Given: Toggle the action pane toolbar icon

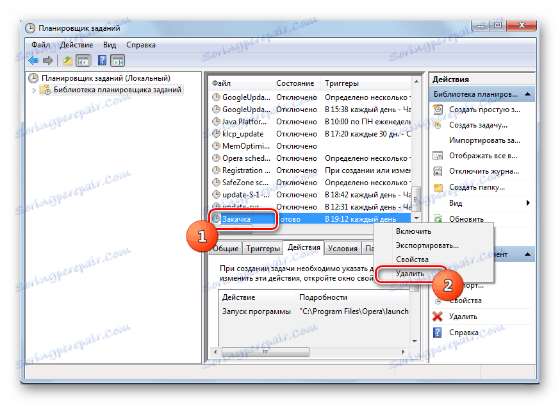Looking at the screenshot, I should pyautogui.click(x=117, y=61).
